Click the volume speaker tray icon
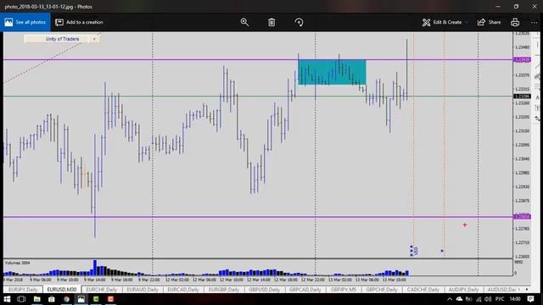Viewport: 543px width, 305px height. [x=488, y=299]
